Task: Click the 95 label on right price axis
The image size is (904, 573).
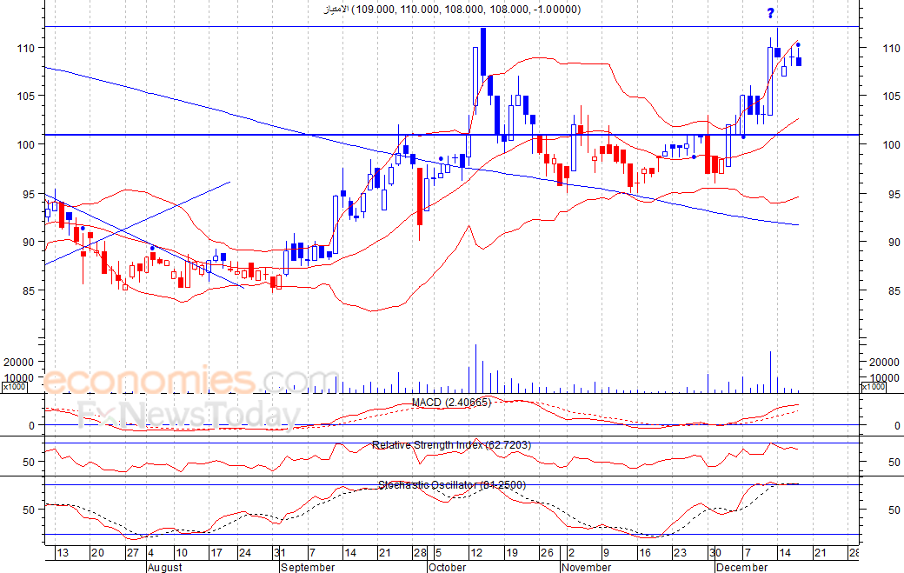Action: [894, 194]
